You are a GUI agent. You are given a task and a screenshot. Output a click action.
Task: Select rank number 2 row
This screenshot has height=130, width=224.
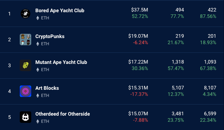tap(112, 40)
